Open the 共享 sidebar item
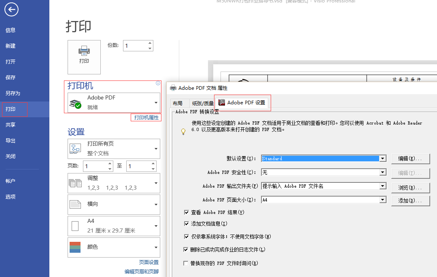Screen dimensions: 437x277 pyautogui.click(x=11, y=125)
